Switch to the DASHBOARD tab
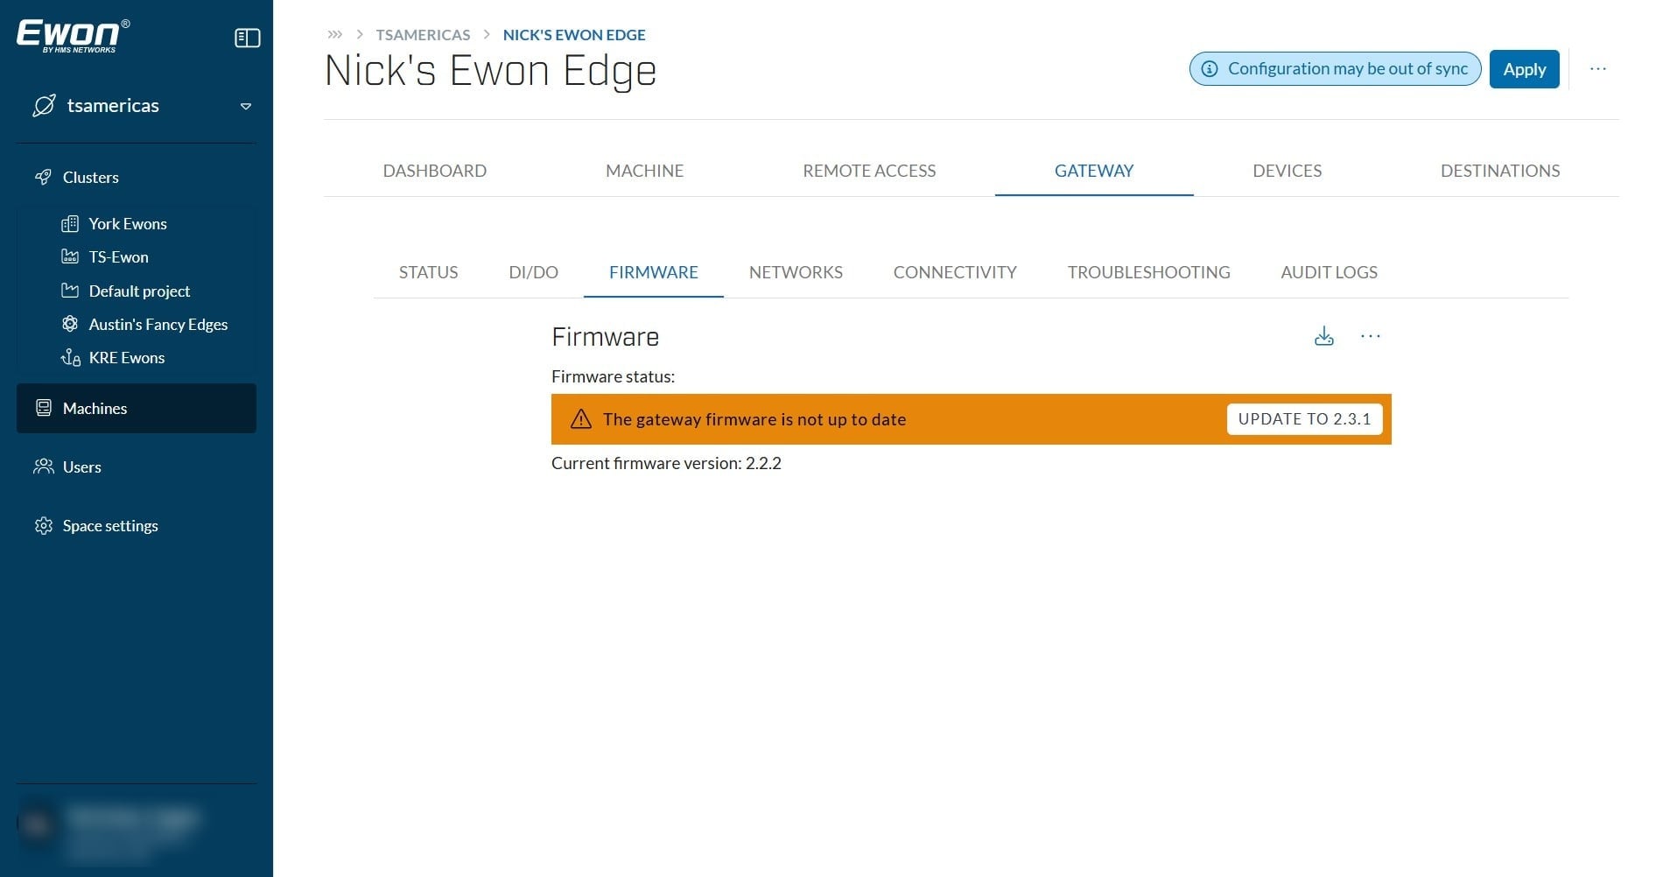Viewport: 1670px width, 877px height. click(434, 171)
